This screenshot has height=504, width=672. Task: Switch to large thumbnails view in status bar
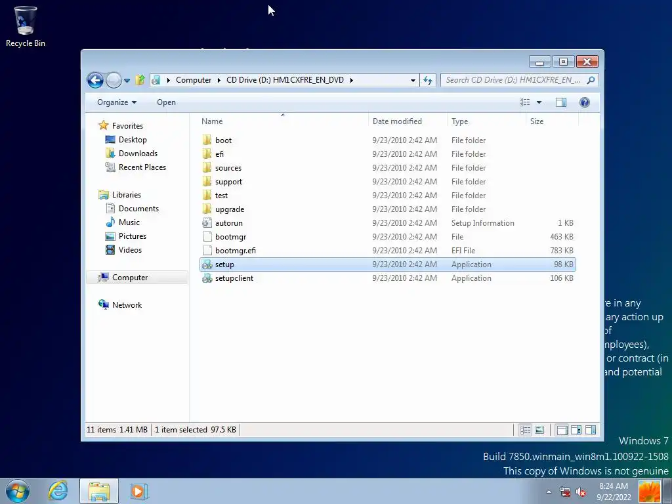click(x=539, y=430)
